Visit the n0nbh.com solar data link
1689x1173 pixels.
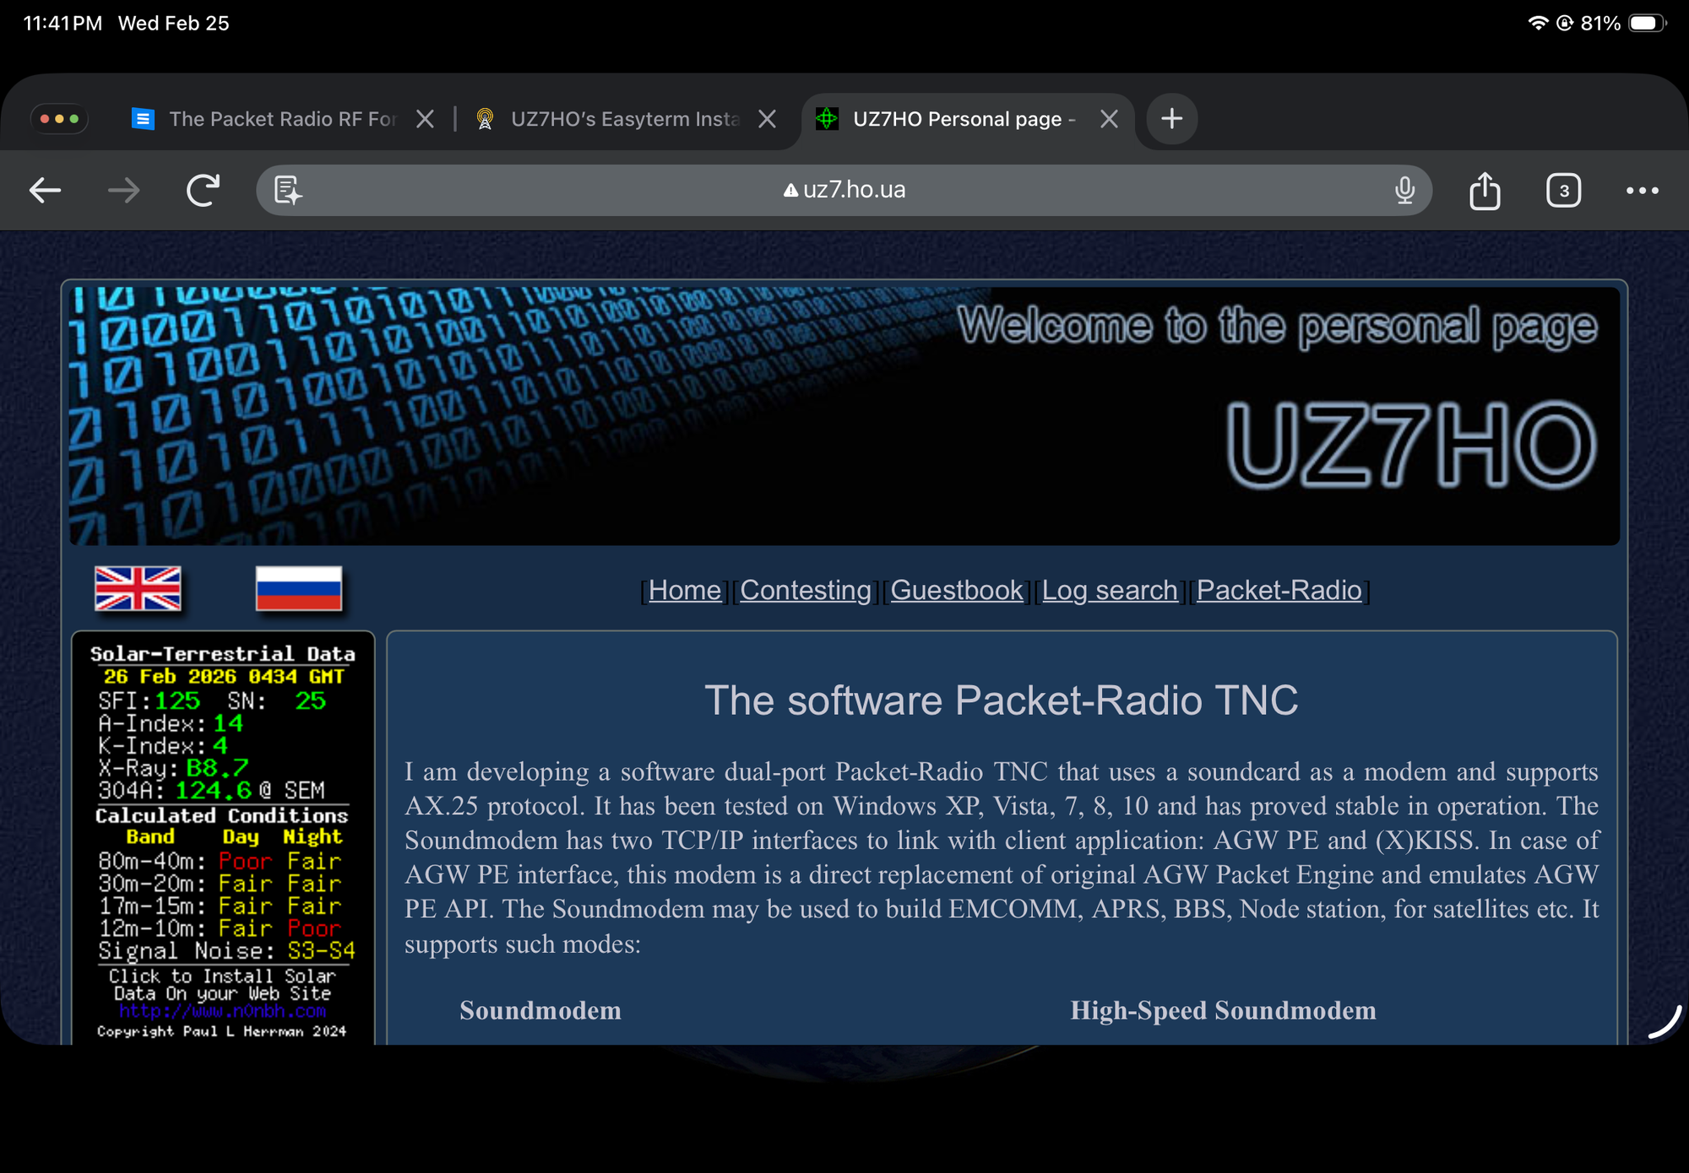pos(221,1011)
